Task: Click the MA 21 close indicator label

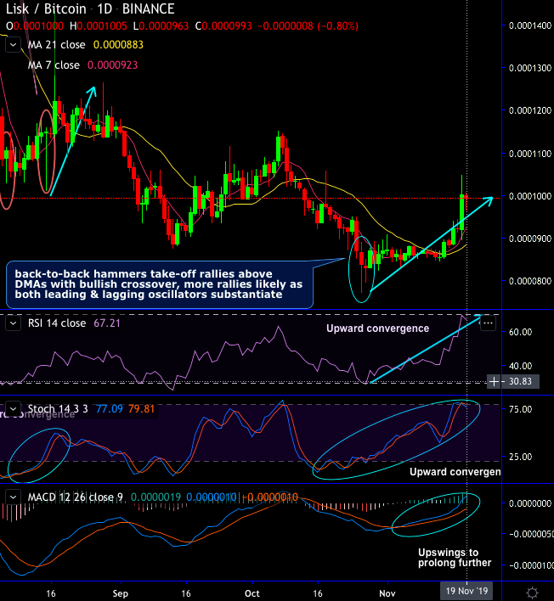Action: pos(56,45)
